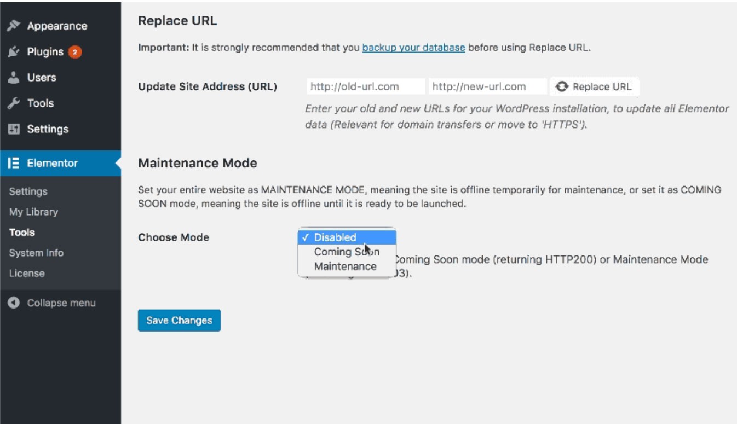Image resolution: width=737 pixels, height=424 pixels.
Task: Pick Maintenance from the mode list
Action: pyautogui.click(x=345, y=266)
